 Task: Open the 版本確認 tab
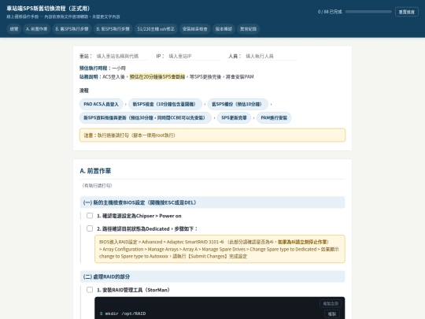[224, 29]
